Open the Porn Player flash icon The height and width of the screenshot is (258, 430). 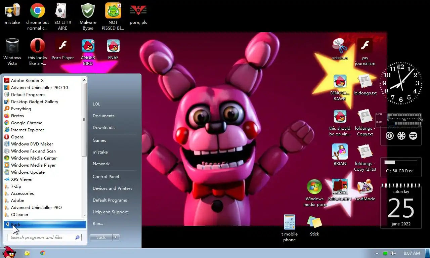(x=63, y=49)
